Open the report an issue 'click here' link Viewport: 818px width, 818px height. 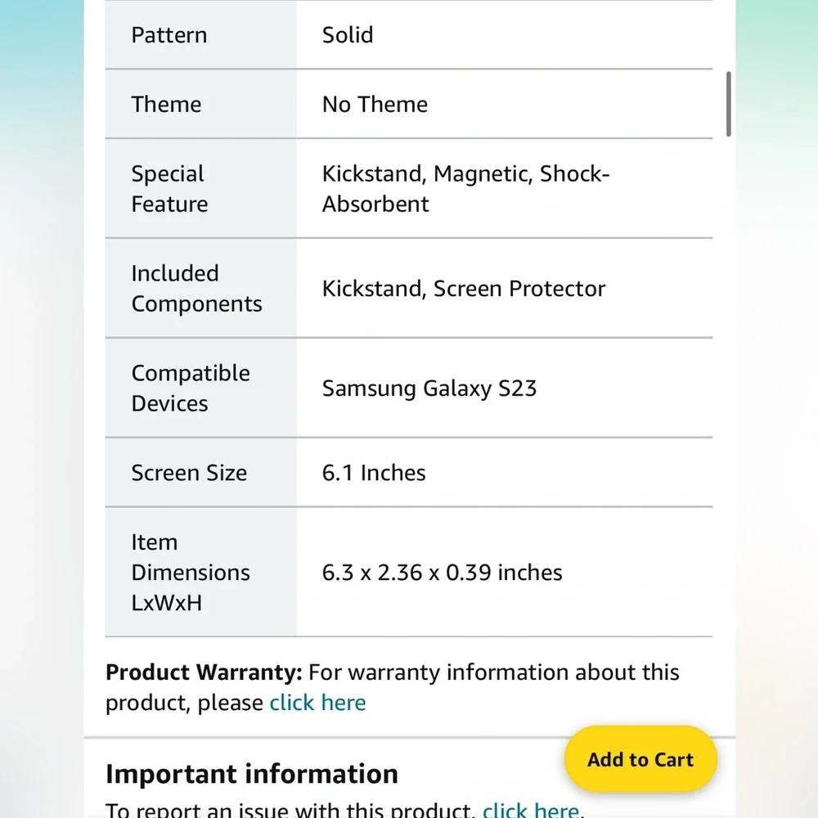pos(531,810)
